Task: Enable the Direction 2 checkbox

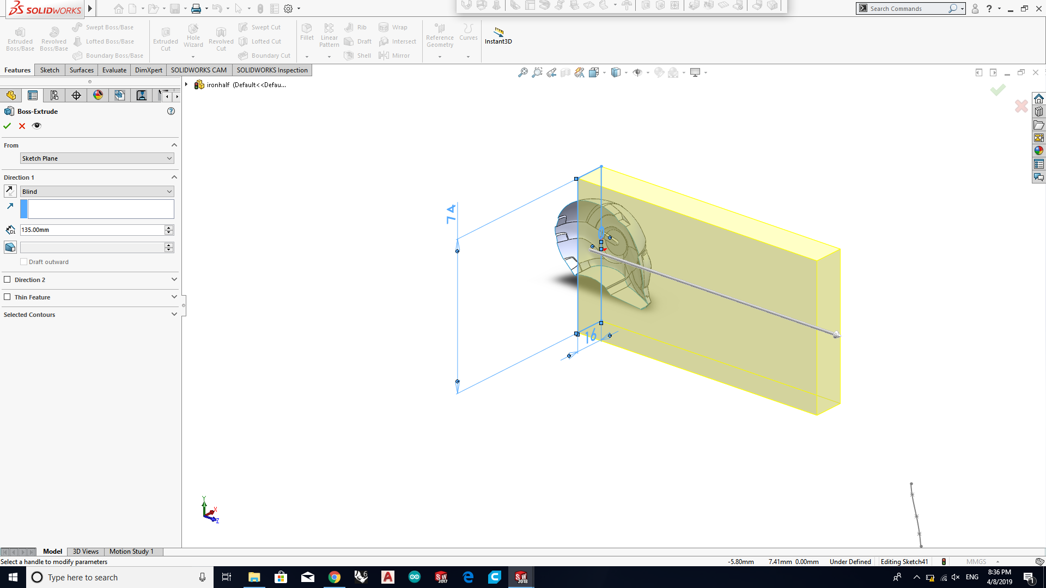Action: (8, 279)
